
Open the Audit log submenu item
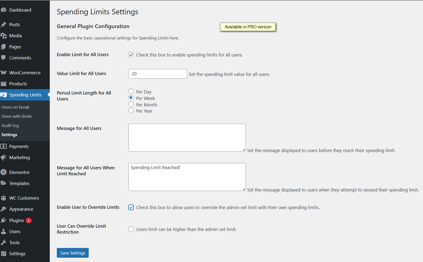10,126
